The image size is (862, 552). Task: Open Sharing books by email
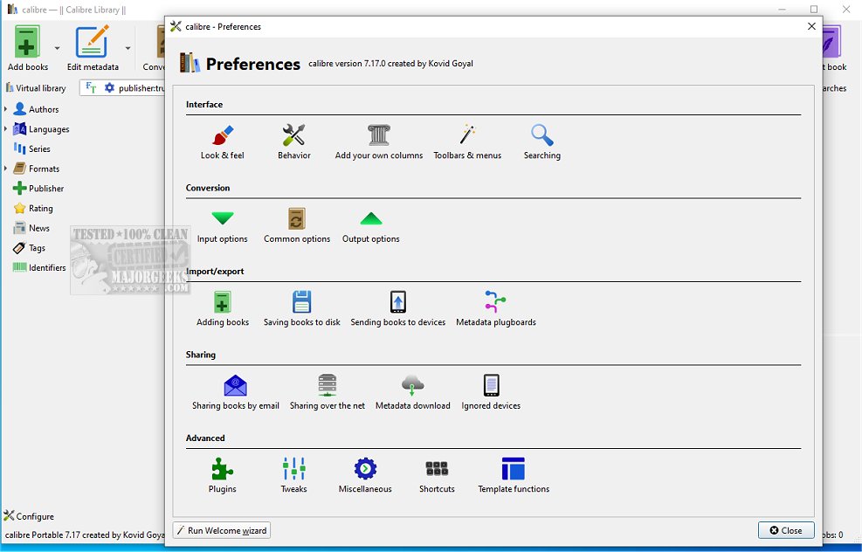(235, 392)
